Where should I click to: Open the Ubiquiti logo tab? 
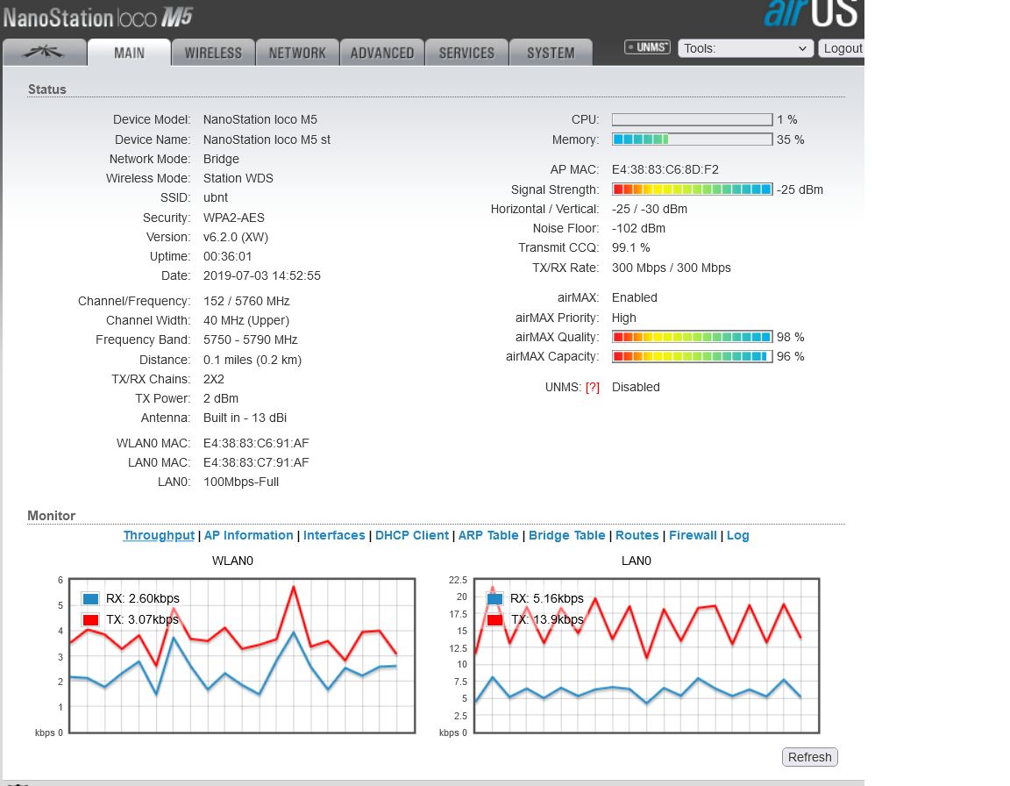click(45, 53)
